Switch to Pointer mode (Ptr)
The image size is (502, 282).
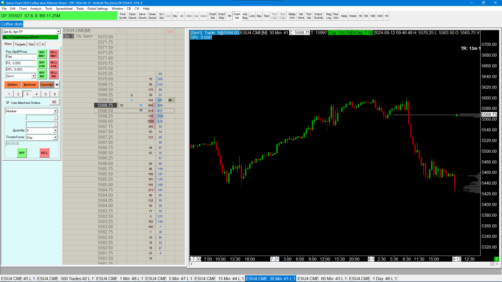(x=229, y=16)
